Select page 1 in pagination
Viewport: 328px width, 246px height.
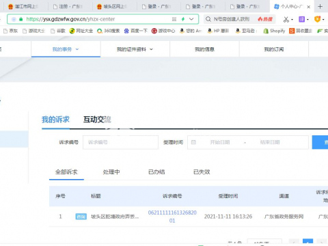[x=307, y=242]
